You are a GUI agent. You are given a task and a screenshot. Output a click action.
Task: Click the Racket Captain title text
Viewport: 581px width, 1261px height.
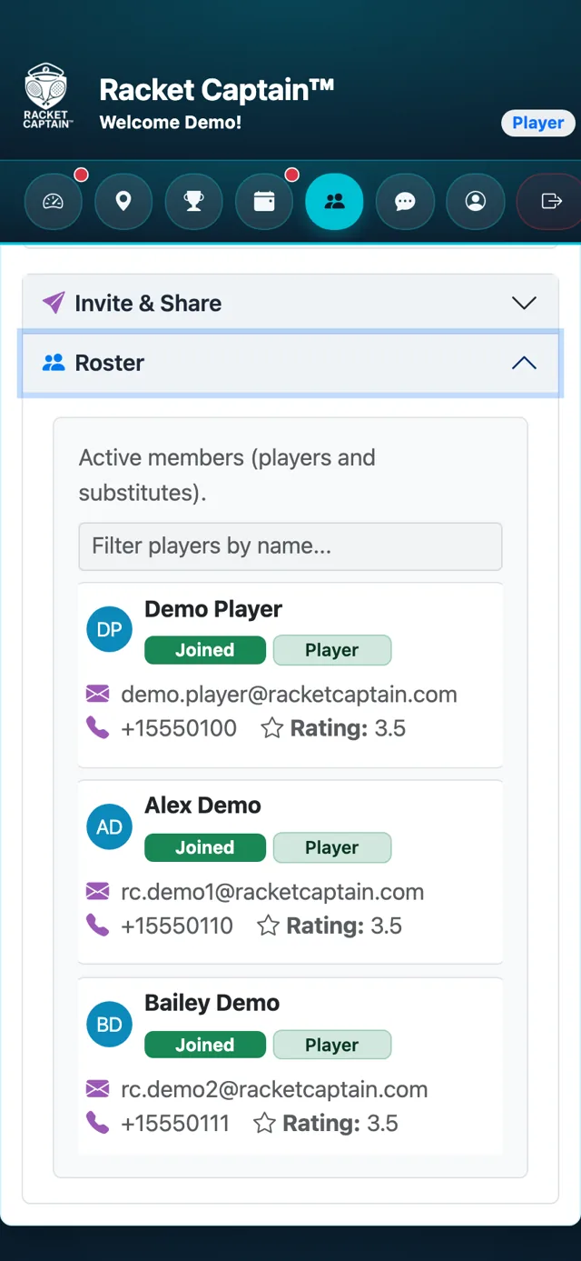coord(217,89)
